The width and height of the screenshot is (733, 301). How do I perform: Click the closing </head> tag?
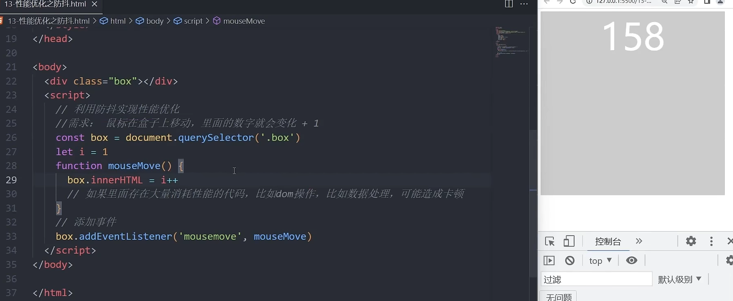53,39
